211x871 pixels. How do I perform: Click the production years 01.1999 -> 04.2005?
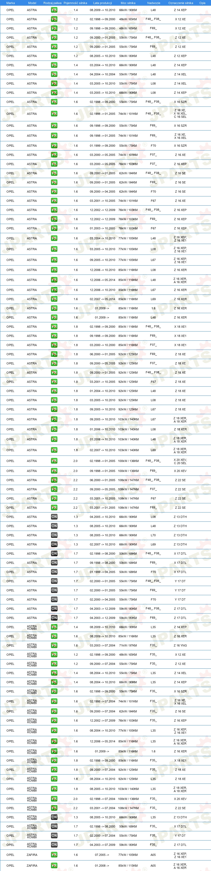pos(102,572)
